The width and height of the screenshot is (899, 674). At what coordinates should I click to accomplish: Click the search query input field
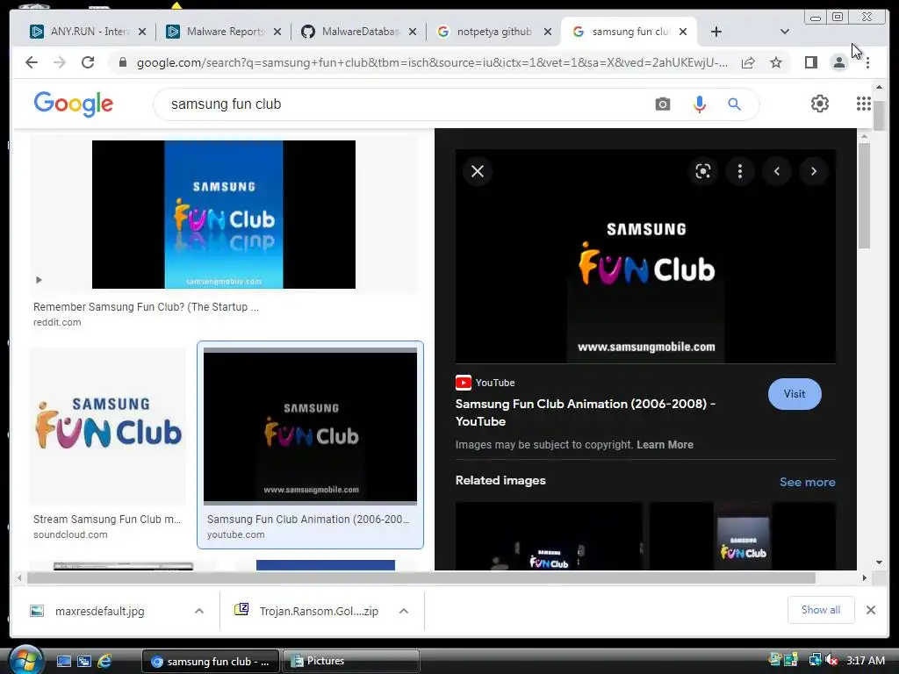(x=401, y=104)
